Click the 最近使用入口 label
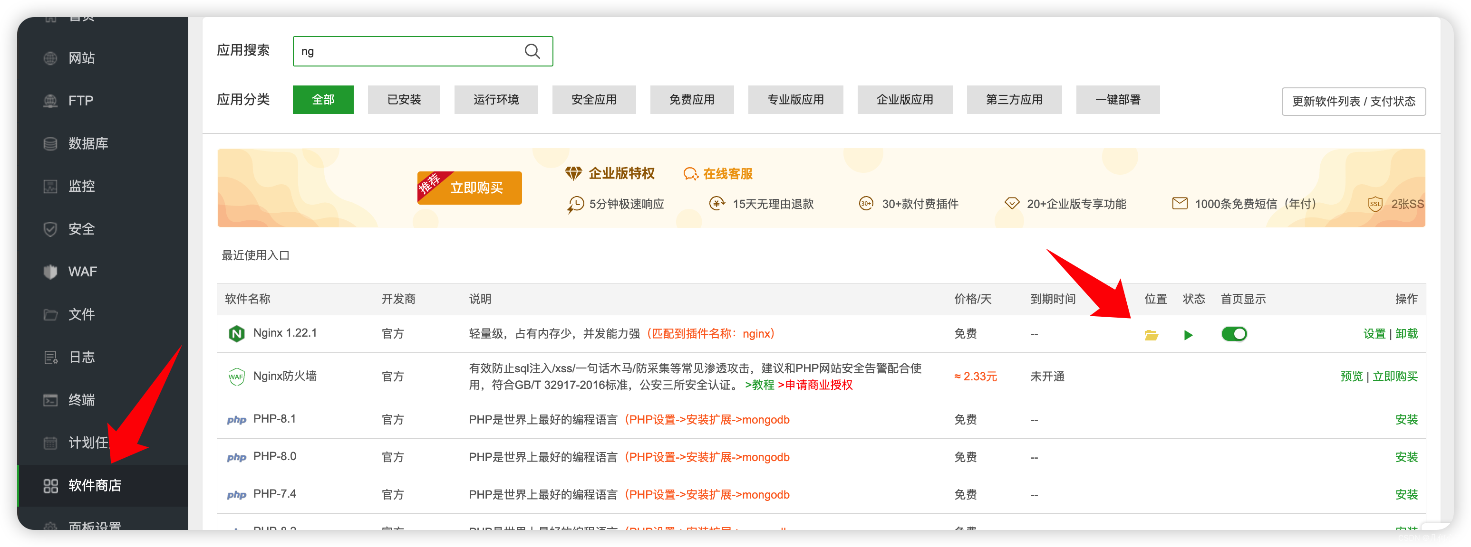The height and width of the screenshot is (547, 1471). click(x=255, y=255)
